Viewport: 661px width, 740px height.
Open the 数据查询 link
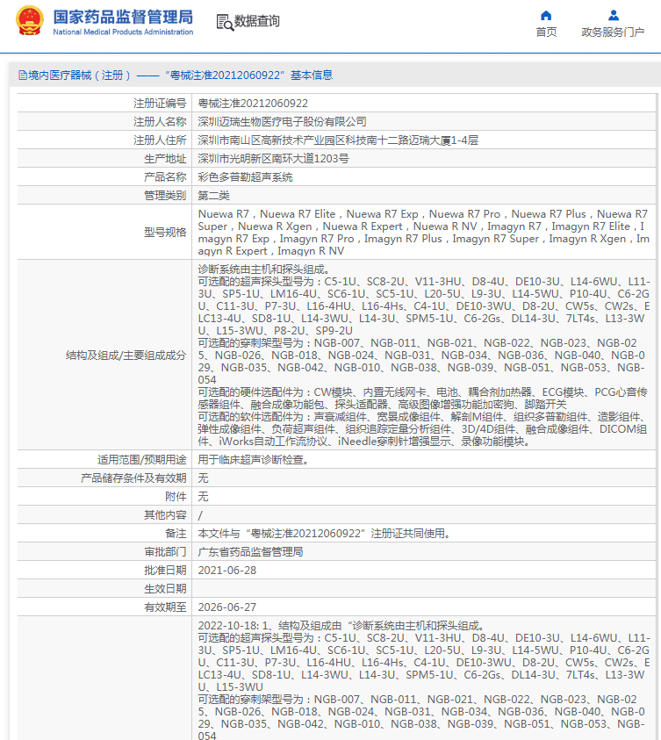coord(257,21)
